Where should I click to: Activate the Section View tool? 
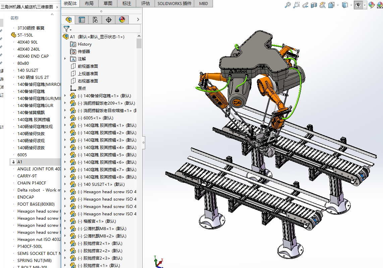(x=314, y=5)
